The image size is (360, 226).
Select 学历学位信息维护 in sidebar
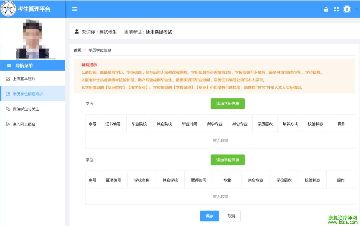[28, 94]
